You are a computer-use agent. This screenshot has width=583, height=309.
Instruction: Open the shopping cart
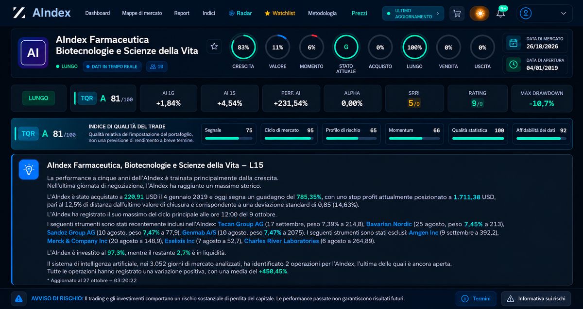coord(457,14)
